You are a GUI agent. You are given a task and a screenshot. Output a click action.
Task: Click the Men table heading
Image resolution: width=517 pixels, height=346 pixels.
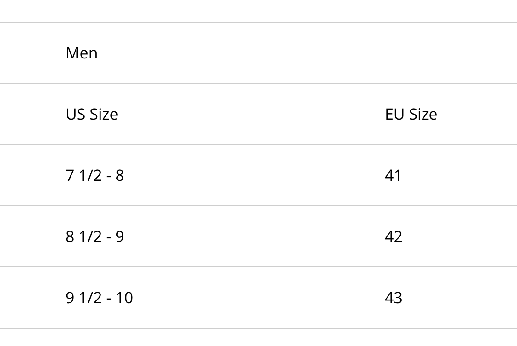pos(82,53)
